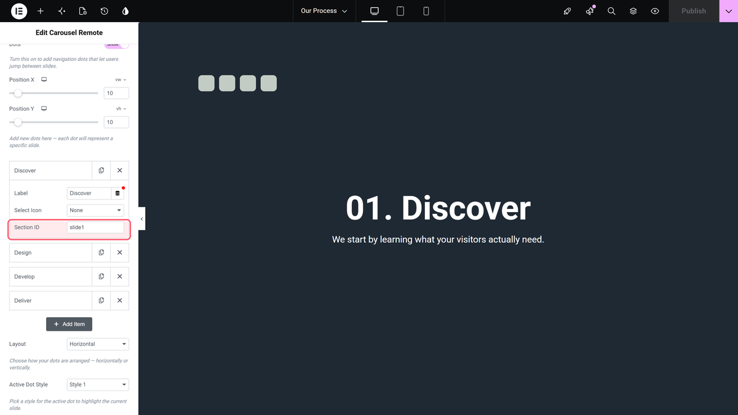
Task: Remove the Design dot item
Action: tap(120, 253)
